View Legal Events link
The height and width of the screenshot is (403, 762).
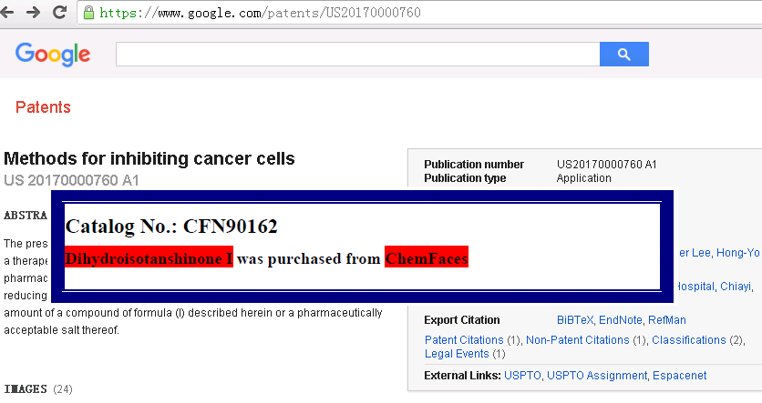(457, 354)
